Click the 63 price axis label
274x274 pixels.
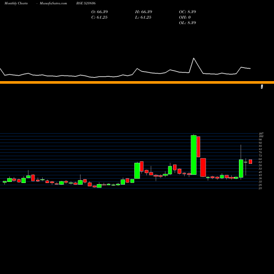[260, 162]
